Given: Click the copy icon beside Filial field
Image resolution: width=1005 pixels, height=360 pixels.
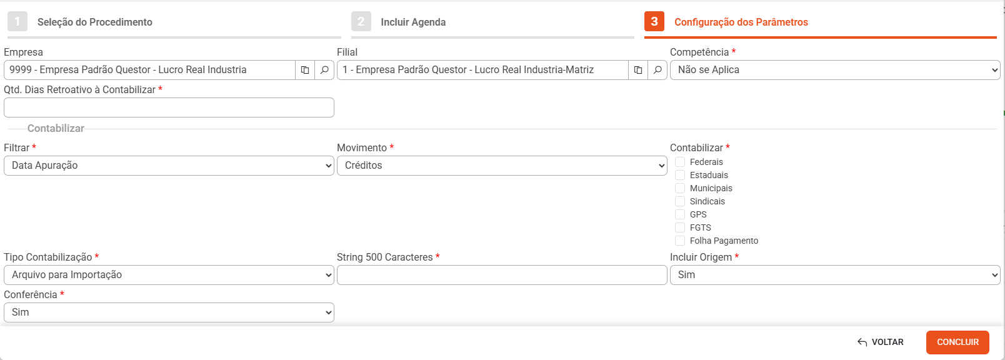Looking at the screenshot, I should (x=638, y=70).
